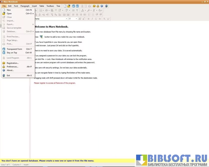Click the New document toolbar icon
This screenshot has width=209, height=167.
tap(65, 6)
